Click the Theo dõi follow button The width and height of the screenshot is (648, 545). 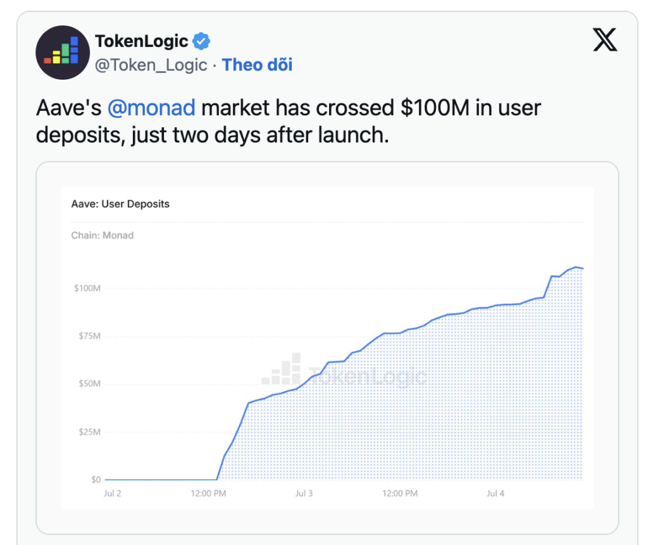(257, 65)
